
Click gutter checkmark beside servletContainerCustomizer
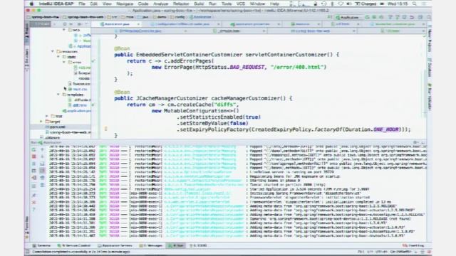[93, 61]
